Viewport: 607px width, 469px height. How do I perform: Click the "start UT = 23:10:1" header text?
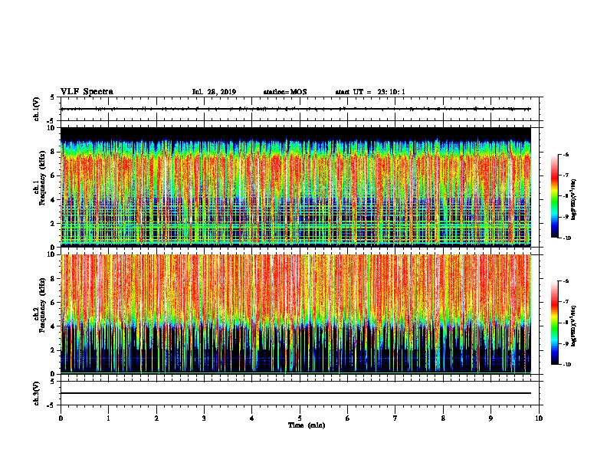(370, 92)
